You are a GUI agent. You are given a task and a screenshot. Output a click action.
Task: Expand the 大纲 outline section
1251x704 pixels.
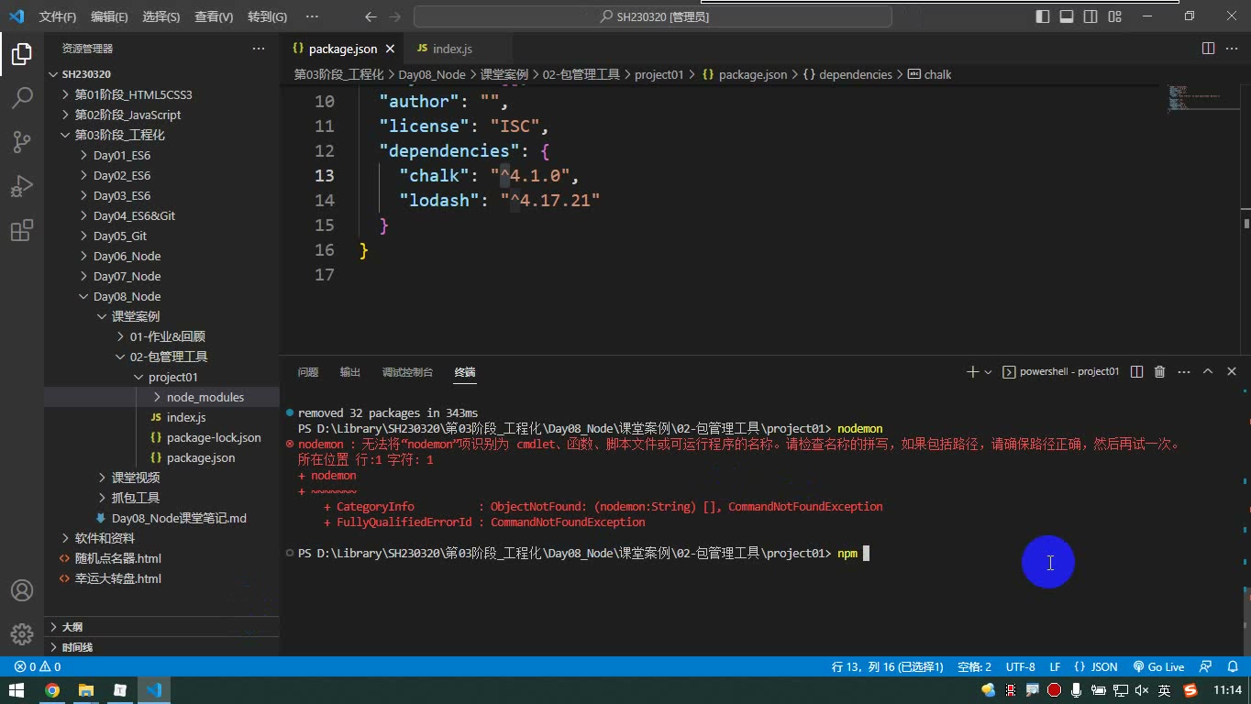coord(161,627)
